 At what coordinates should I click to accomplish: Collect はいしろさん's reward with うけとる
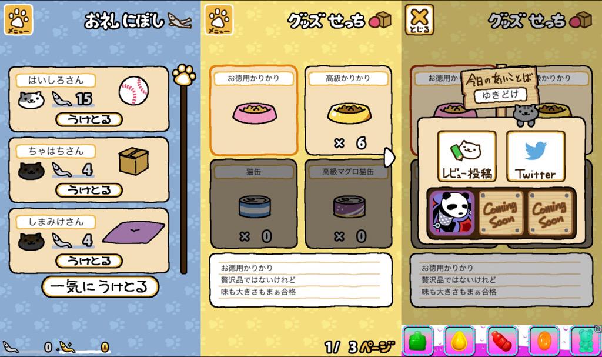tap(89, 119)
